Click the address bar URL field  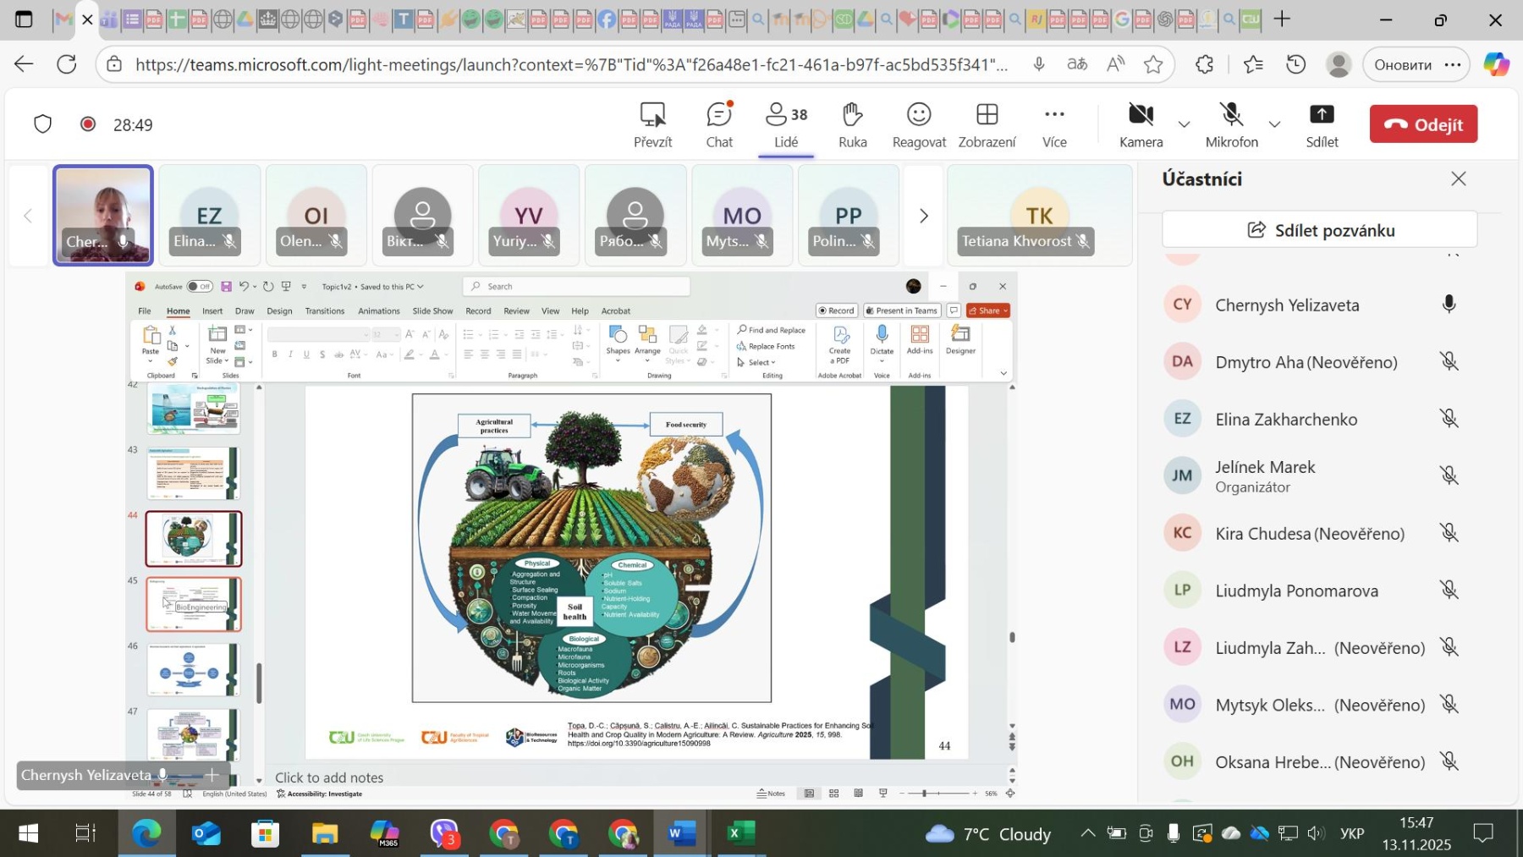point(571,64)
